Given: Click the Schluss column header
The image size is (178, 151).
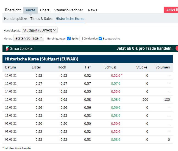Looking at the screenshot, I should 110,67.
